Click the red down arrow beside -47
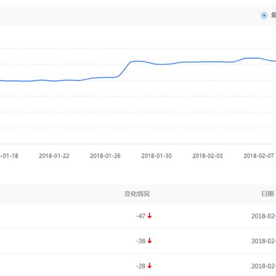276x276 pixels. (x=149, y=216)
